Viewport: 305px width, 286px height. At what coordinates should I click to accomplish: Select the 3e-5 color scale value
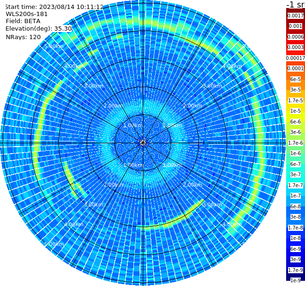[x=296, y=90]
